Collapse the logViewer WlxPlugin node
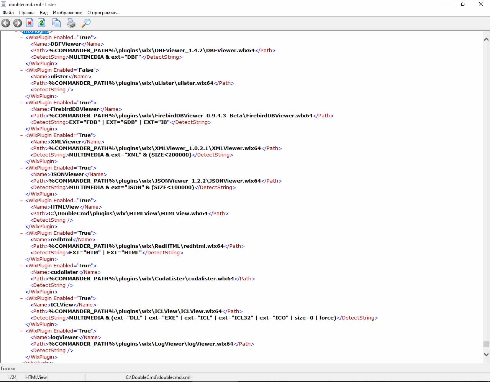490x382 pixels. (x=21, y=331)
